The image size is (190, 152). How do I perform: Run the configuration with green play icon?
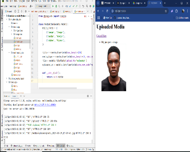point(53,6)
